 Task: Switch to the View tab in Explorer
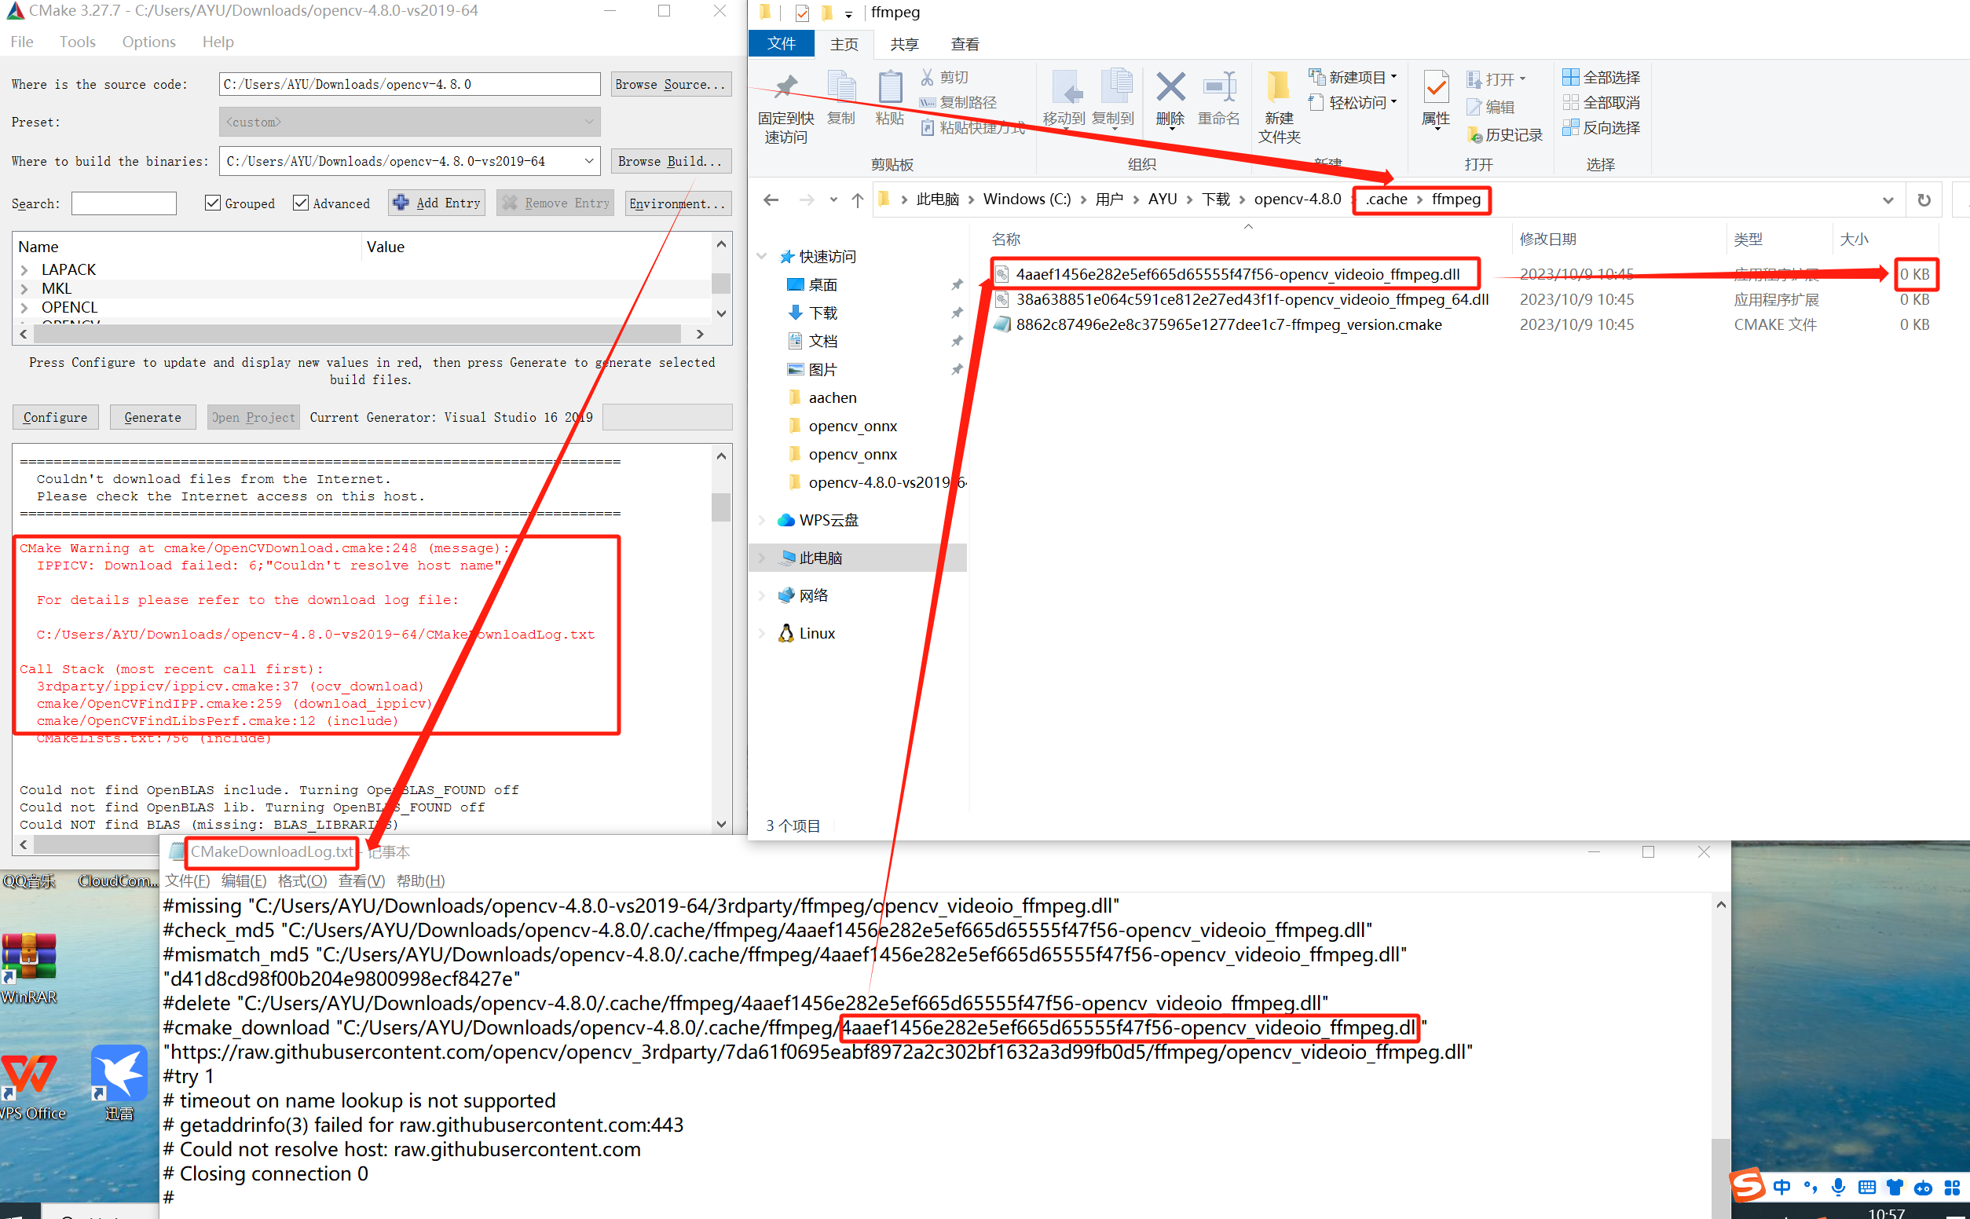coord(965,44)
